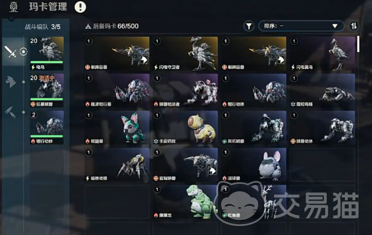The width and height of the screenshot is (372, 235).
Task: Click the target circle icon beside 电鸟
Action: point(24,51)
